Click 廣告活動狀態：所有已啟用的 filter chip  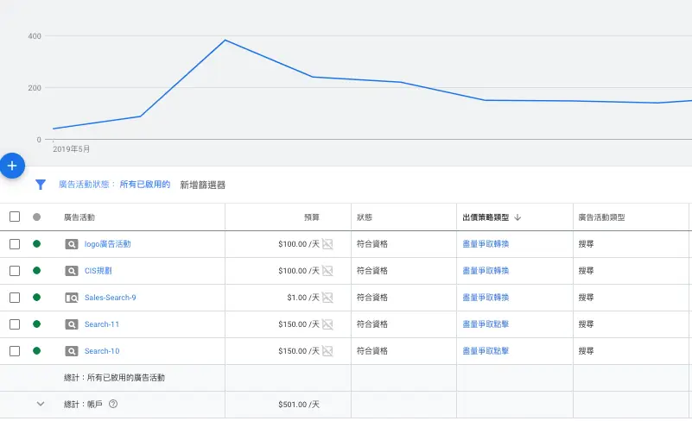[x=114, y=185]
